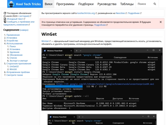Open the Программы menu item
This screenshot has width=166, height=125.
(65, 4)
